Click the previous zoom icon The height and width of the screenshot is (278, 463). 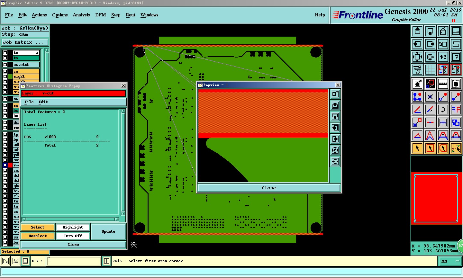click(x=443, y=44)
